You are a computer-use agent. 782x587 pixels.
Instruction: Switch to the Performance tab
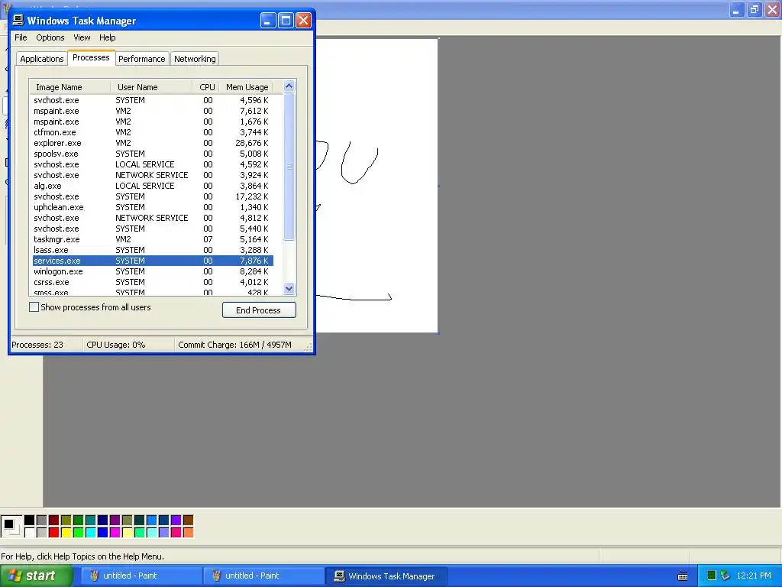click(141, 59)
